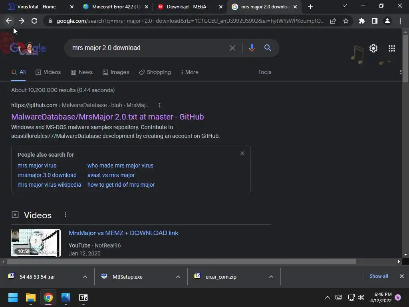Open MalwareDatabase/MrsMajor 2.0.txt GitHub result

107,117
